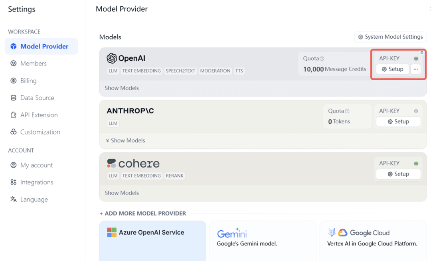The width and height of the screenshot is (431, 261).
Task: Click the Cohere TEXT EMBEDDING tag
Action: (142, 176)
